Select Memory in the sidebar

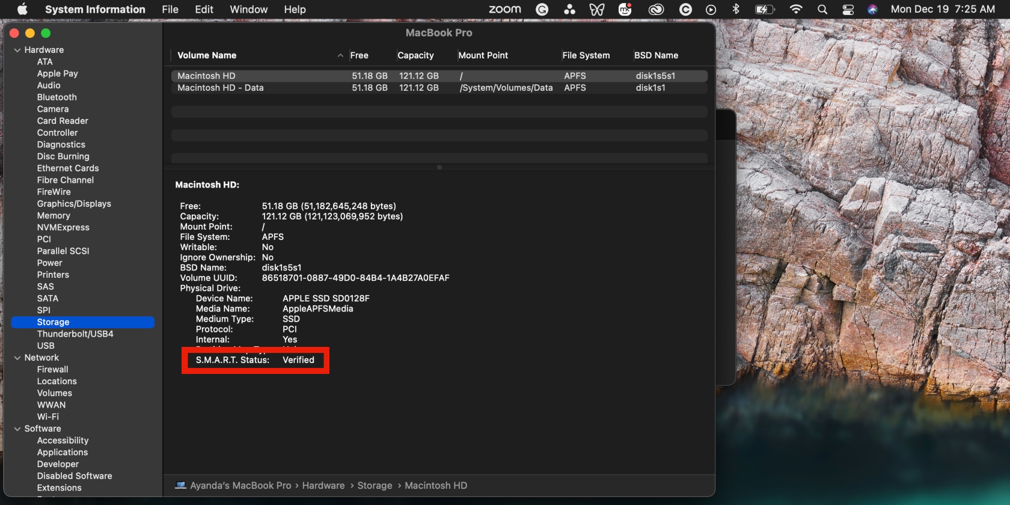click(54, 216)
